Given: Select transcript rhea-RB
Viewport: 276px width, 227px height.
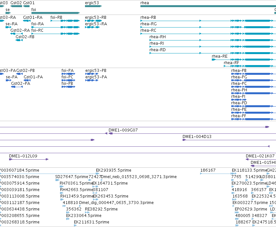Looking at the screenshot, I should [208, 21].
